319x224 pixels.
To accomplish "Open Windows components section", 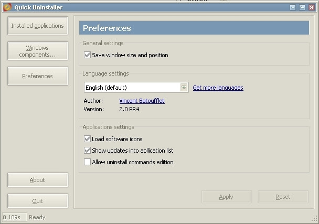I will 38,51.
